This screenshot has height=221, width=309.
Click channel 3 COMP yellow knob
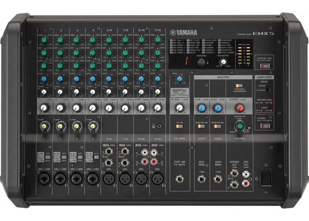(x=76, y=126)
